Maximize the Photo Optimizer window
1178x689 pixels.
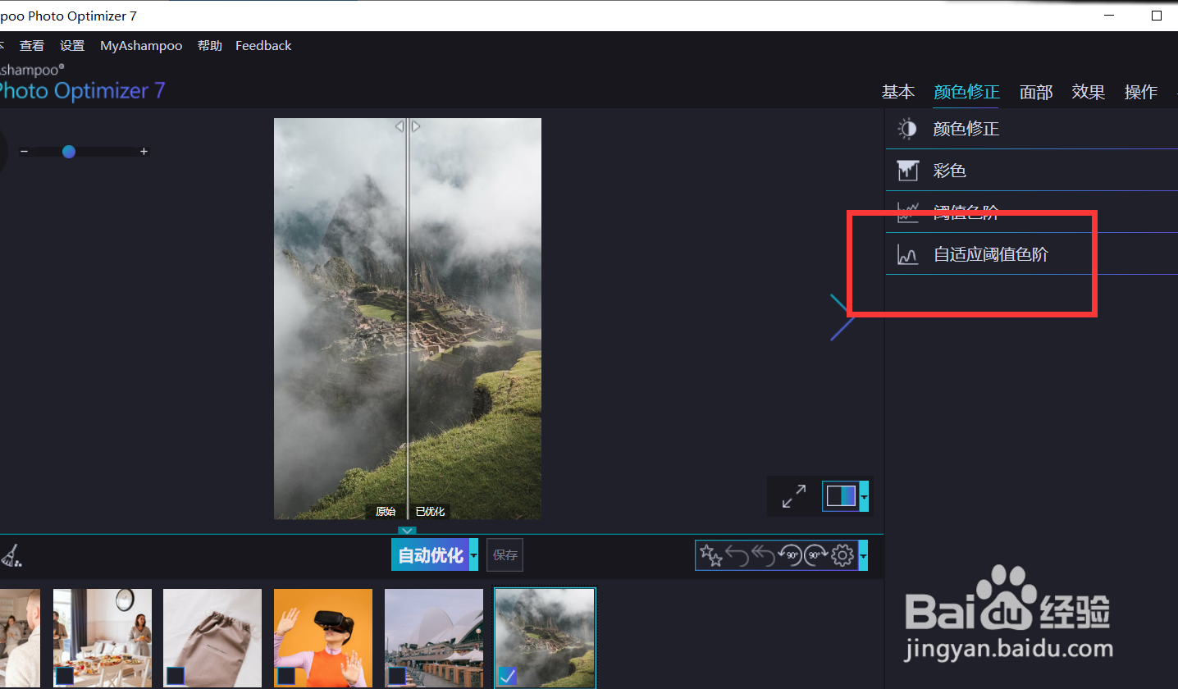1157,16
